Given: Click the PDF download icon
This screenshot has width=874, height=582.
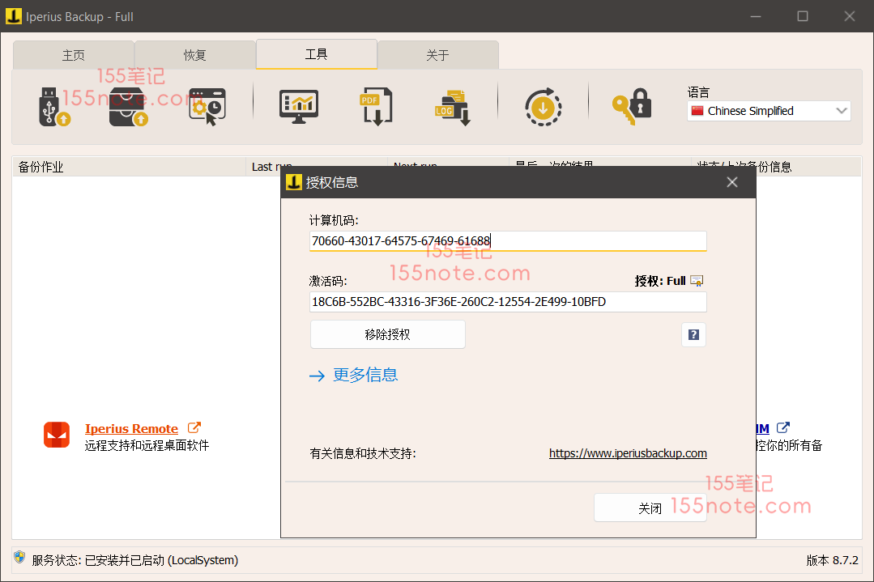Looking at the screenshot, I should [x=376, y=106].
